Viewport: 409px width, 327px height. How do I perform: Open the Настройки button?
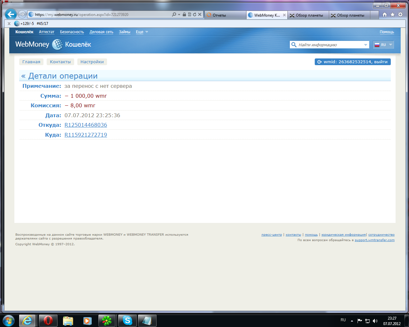(92, 62)
